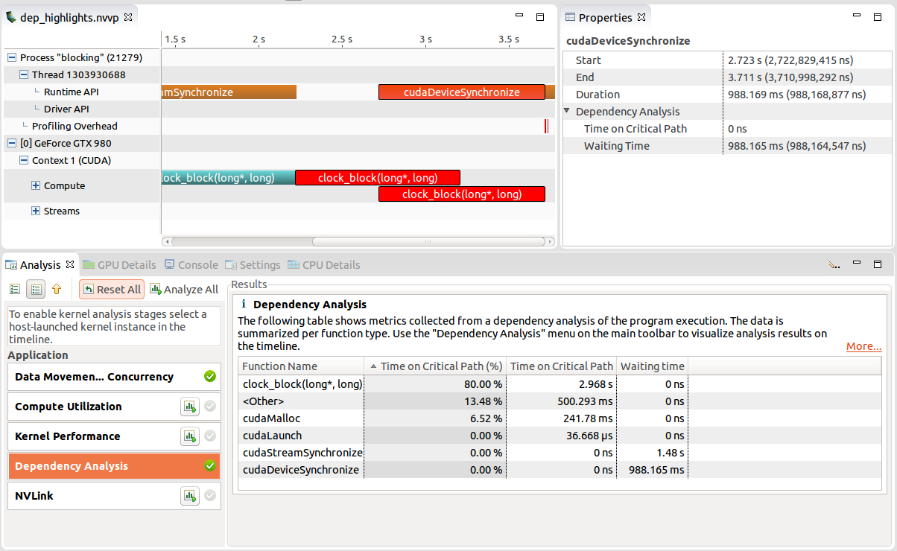Select the red clock_block kernel interval
The width and height of the screenshot is (897, 551).
[x=378, y=177]
